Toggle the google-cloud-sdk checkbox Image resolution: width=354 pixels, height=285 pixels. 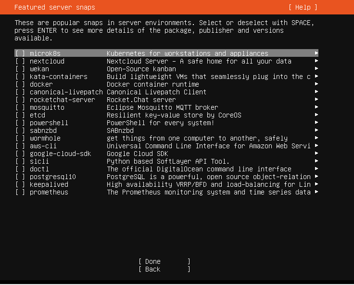coord(20,153)
